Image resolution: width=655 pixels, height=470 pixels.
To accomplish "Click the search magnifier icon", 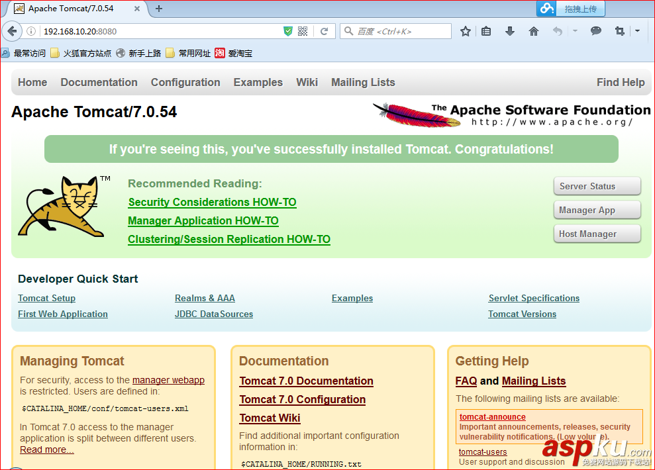I will 349,31.
